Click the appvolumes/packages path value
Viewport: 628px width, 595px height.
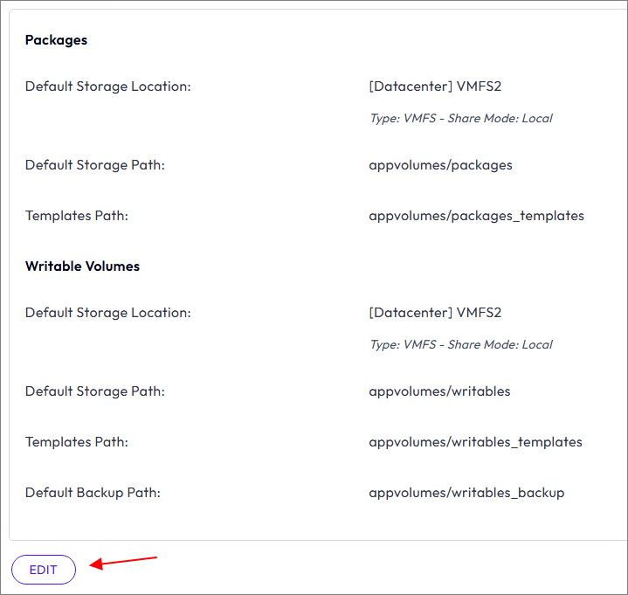[x=440, y=165]
